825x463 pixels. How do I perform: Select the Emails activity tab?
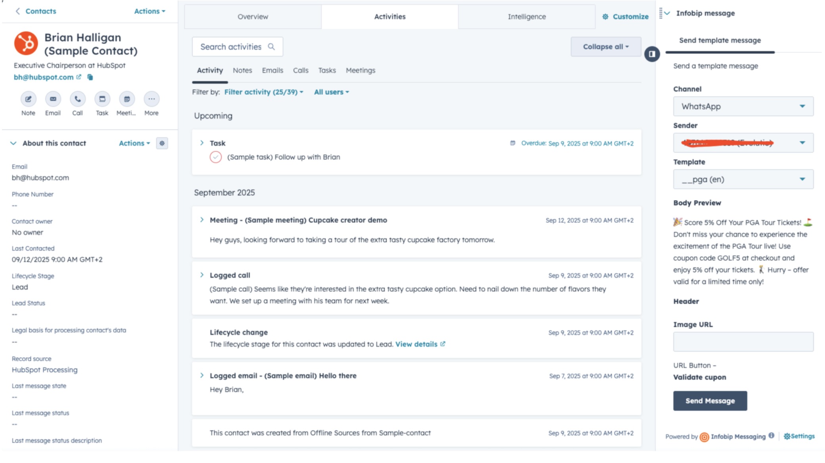click(272, 71)
